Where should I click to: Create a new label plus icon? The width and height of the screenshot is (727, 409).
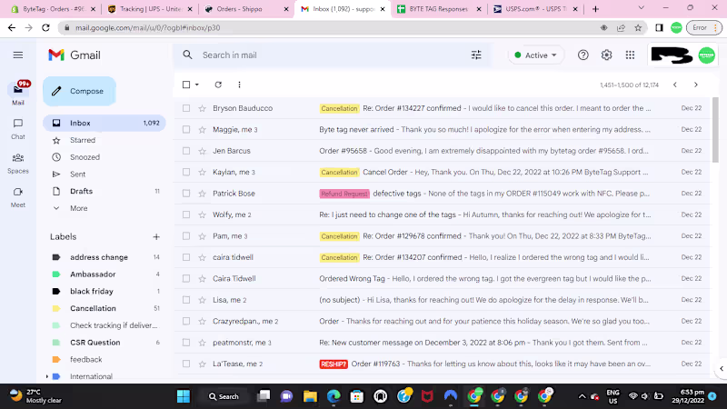pos(156,237)
